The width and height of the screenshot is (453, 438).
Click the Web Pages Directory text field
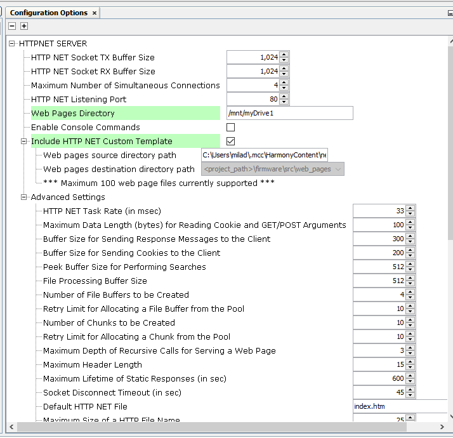coord(289,114)
